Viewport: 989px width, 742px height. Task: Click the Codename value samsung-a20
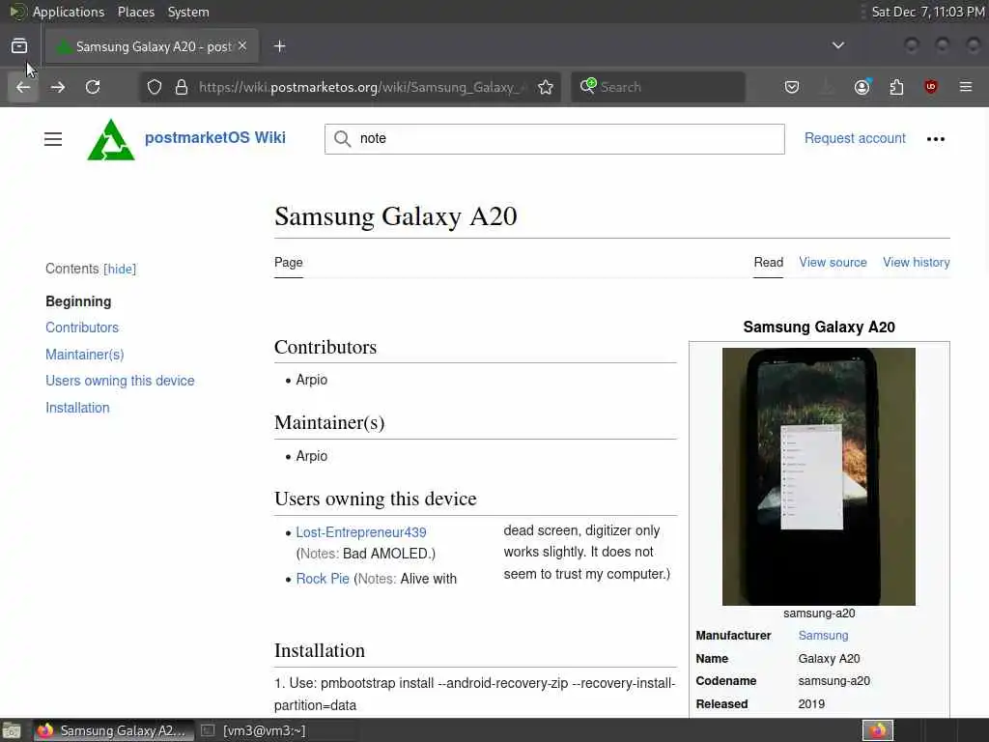coord(834,681)
